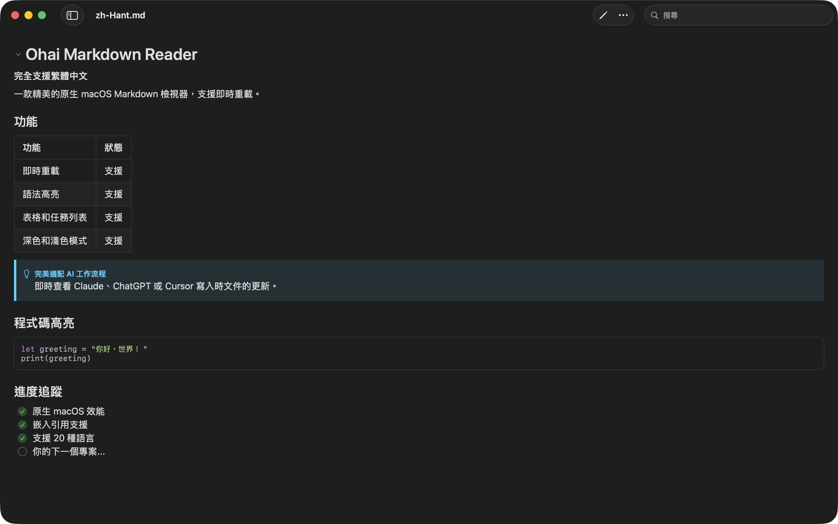Toggle the sidebar panel icon
The height and width of the screenshot is (524, 838).
72,15
